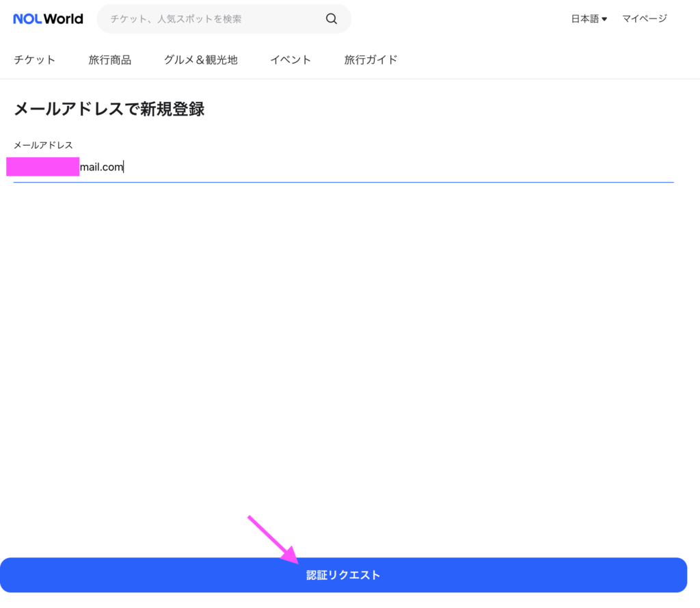This screenshot has width=700, height=608.
Task: Click the black World part of the logo
Action: point(64,19)
